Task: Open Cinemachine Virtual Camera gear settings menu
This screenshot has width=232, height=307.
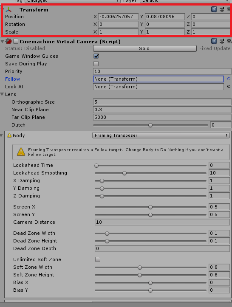Action: [x=229, y=41]
